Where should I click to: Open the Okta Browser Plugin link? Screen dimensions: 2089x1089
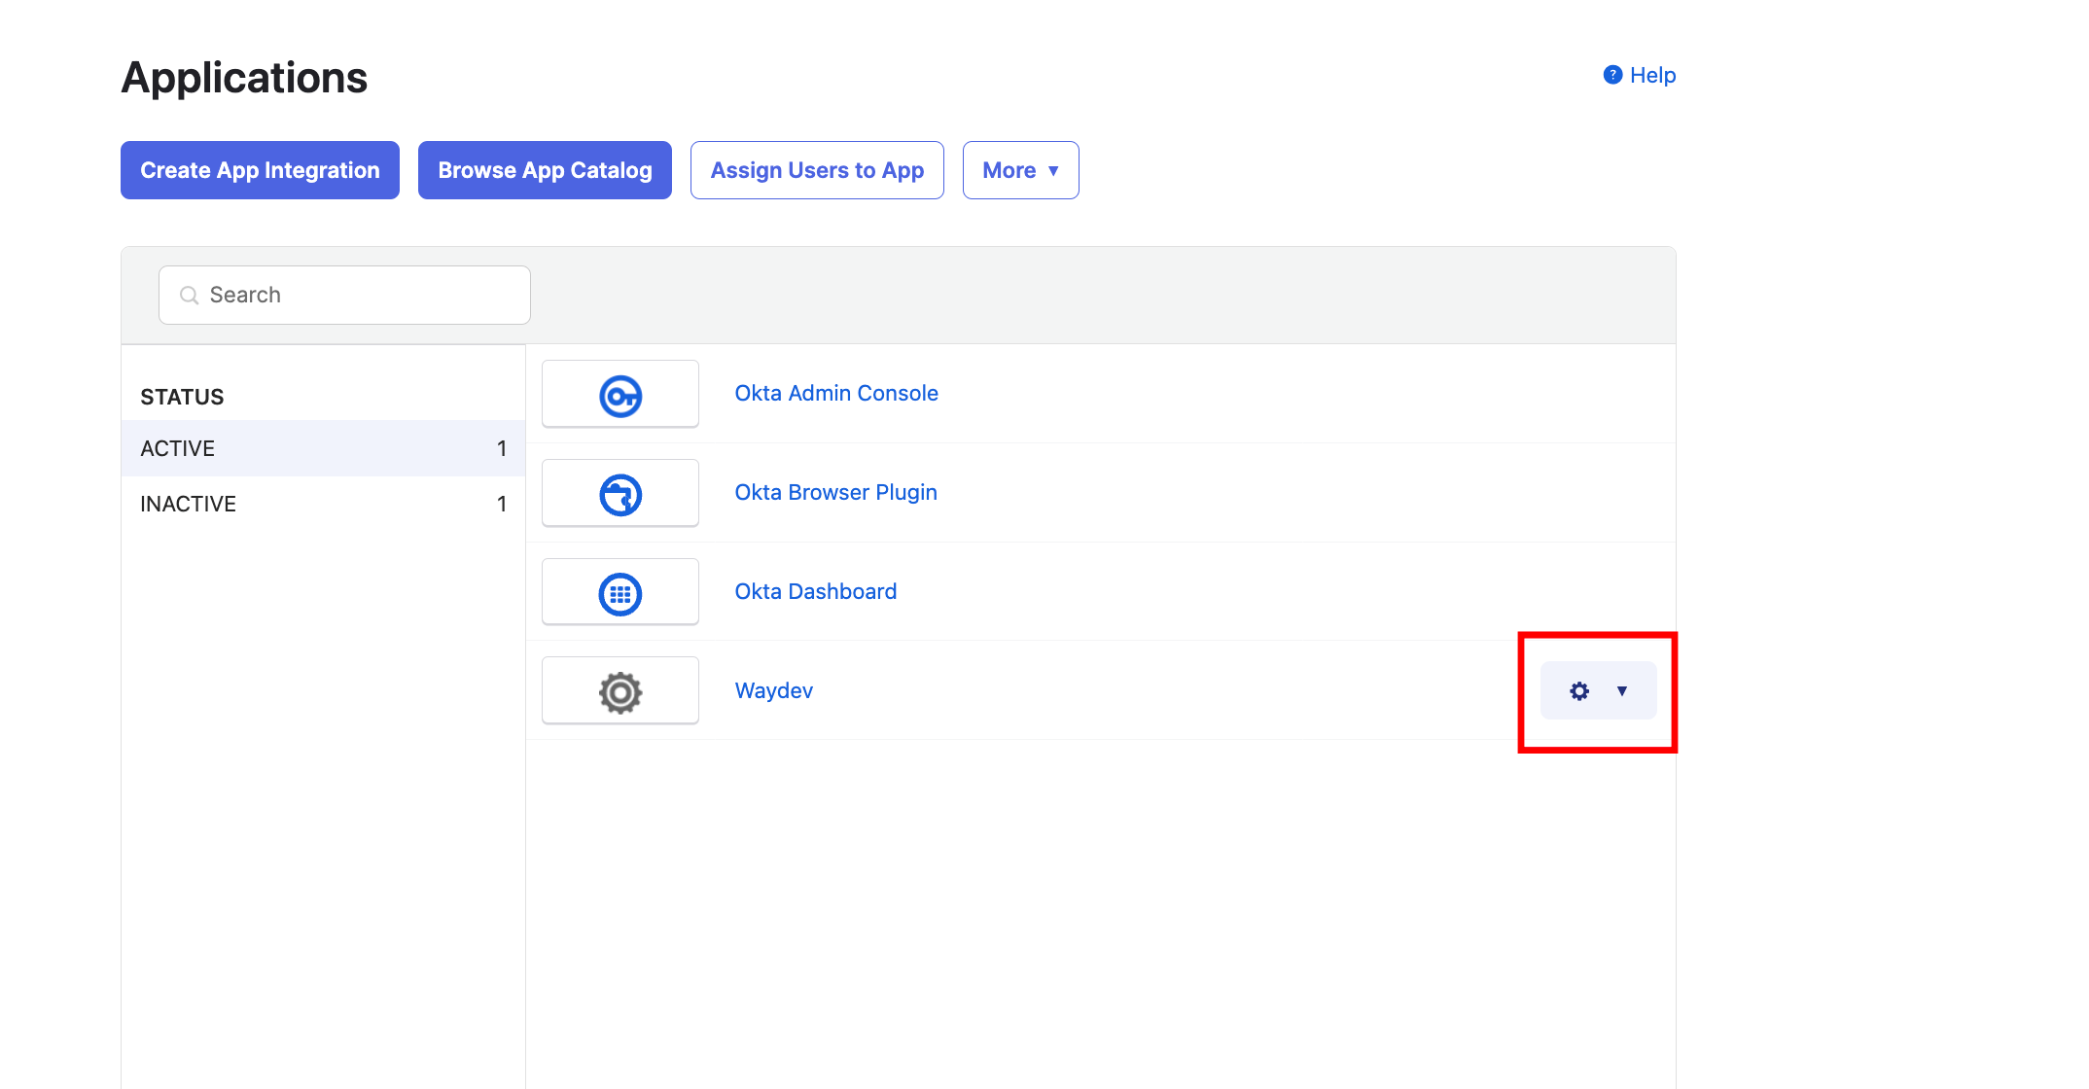point(835,492)
